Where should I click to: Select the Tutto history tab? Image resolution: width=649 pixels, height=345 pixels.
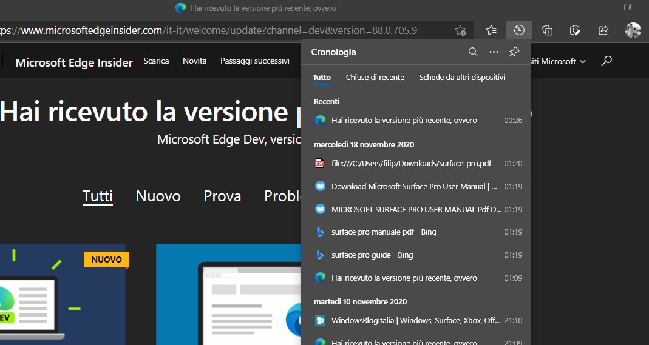322,77
